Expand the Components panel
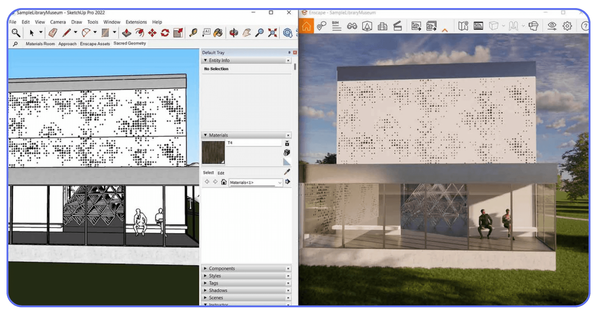597x316 pixels. coord(205,268)
